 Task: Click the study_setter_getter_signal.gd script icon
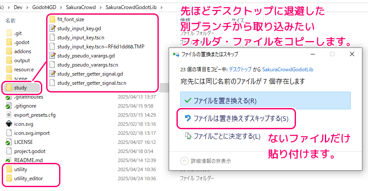52,74
